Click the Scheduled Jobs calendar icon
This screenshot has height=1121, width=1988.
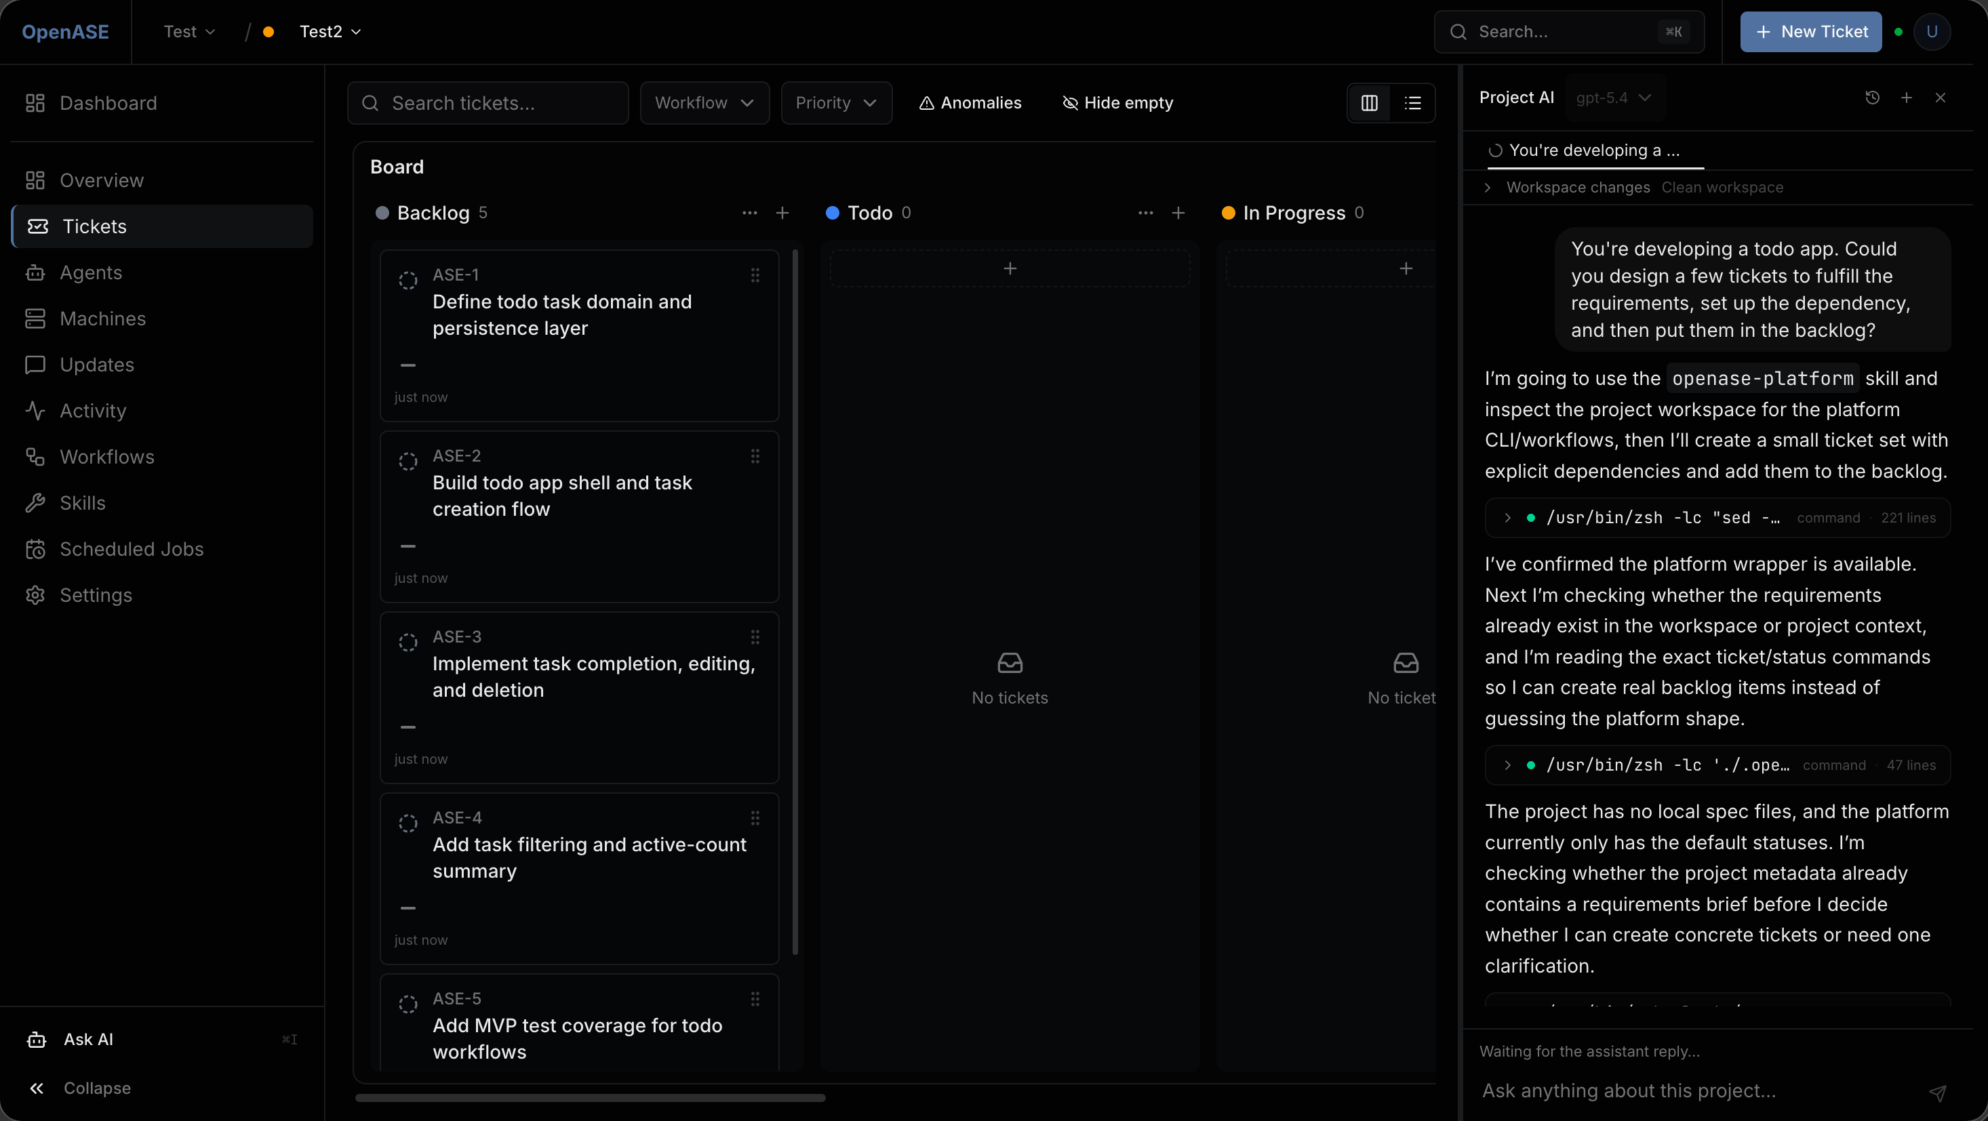[x=35, y=549]
